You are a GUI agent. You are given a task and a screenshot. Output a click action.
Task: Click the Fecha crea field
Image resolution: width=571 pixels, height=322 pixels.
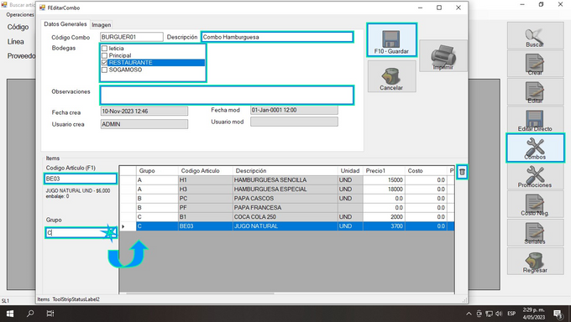[144, 112]
